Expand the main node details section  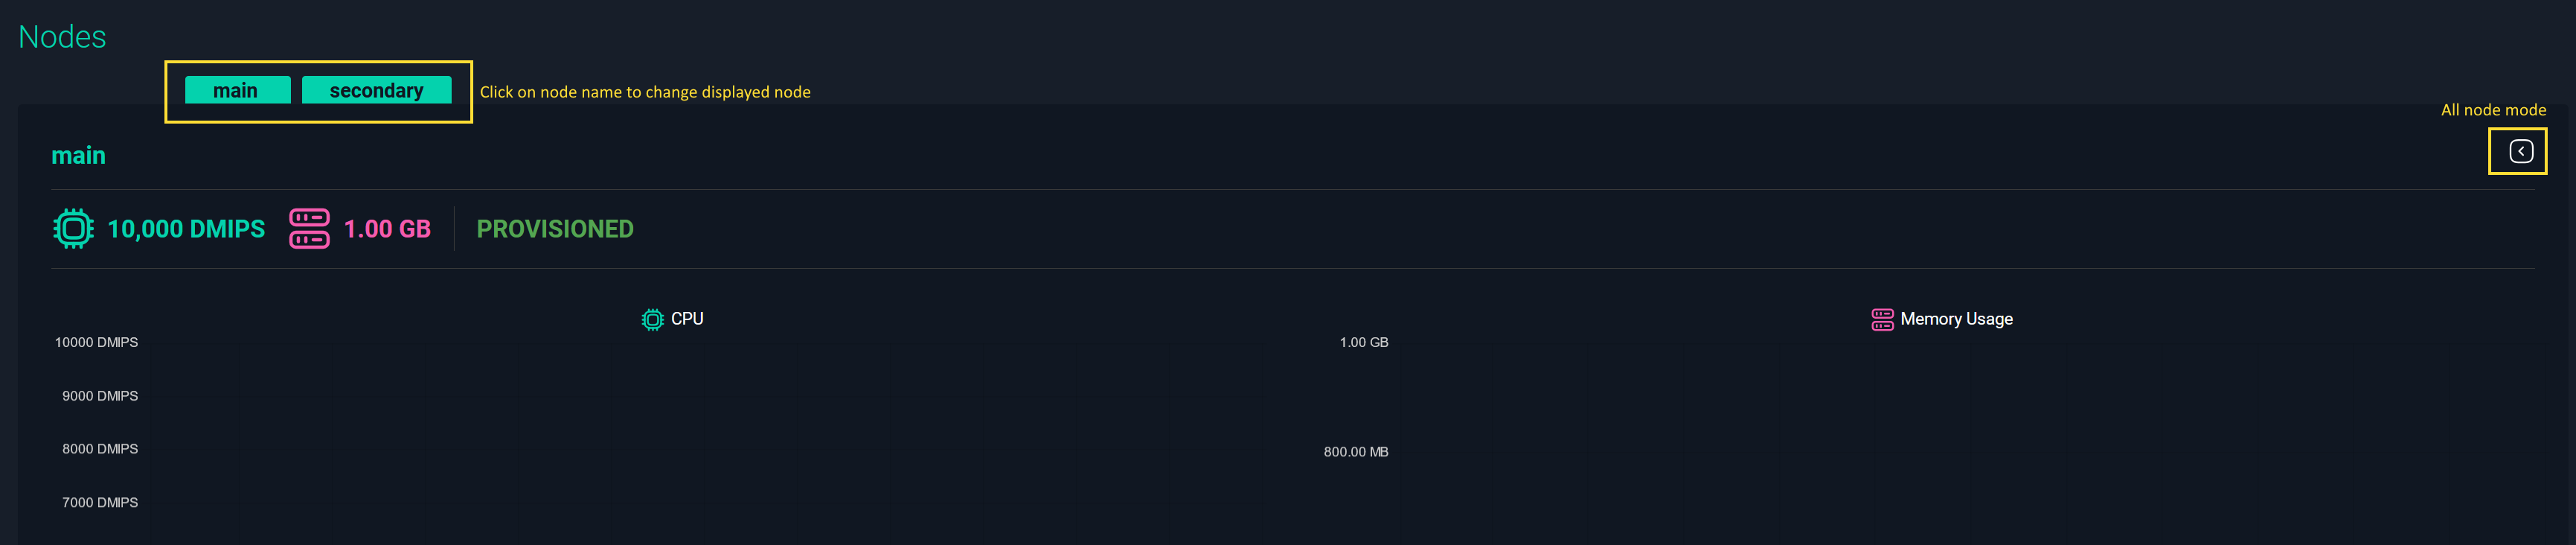coord(79,155)
